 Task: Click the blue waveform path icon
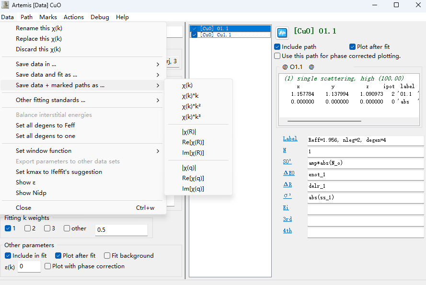pyautogui.click(x=282, y=33)
